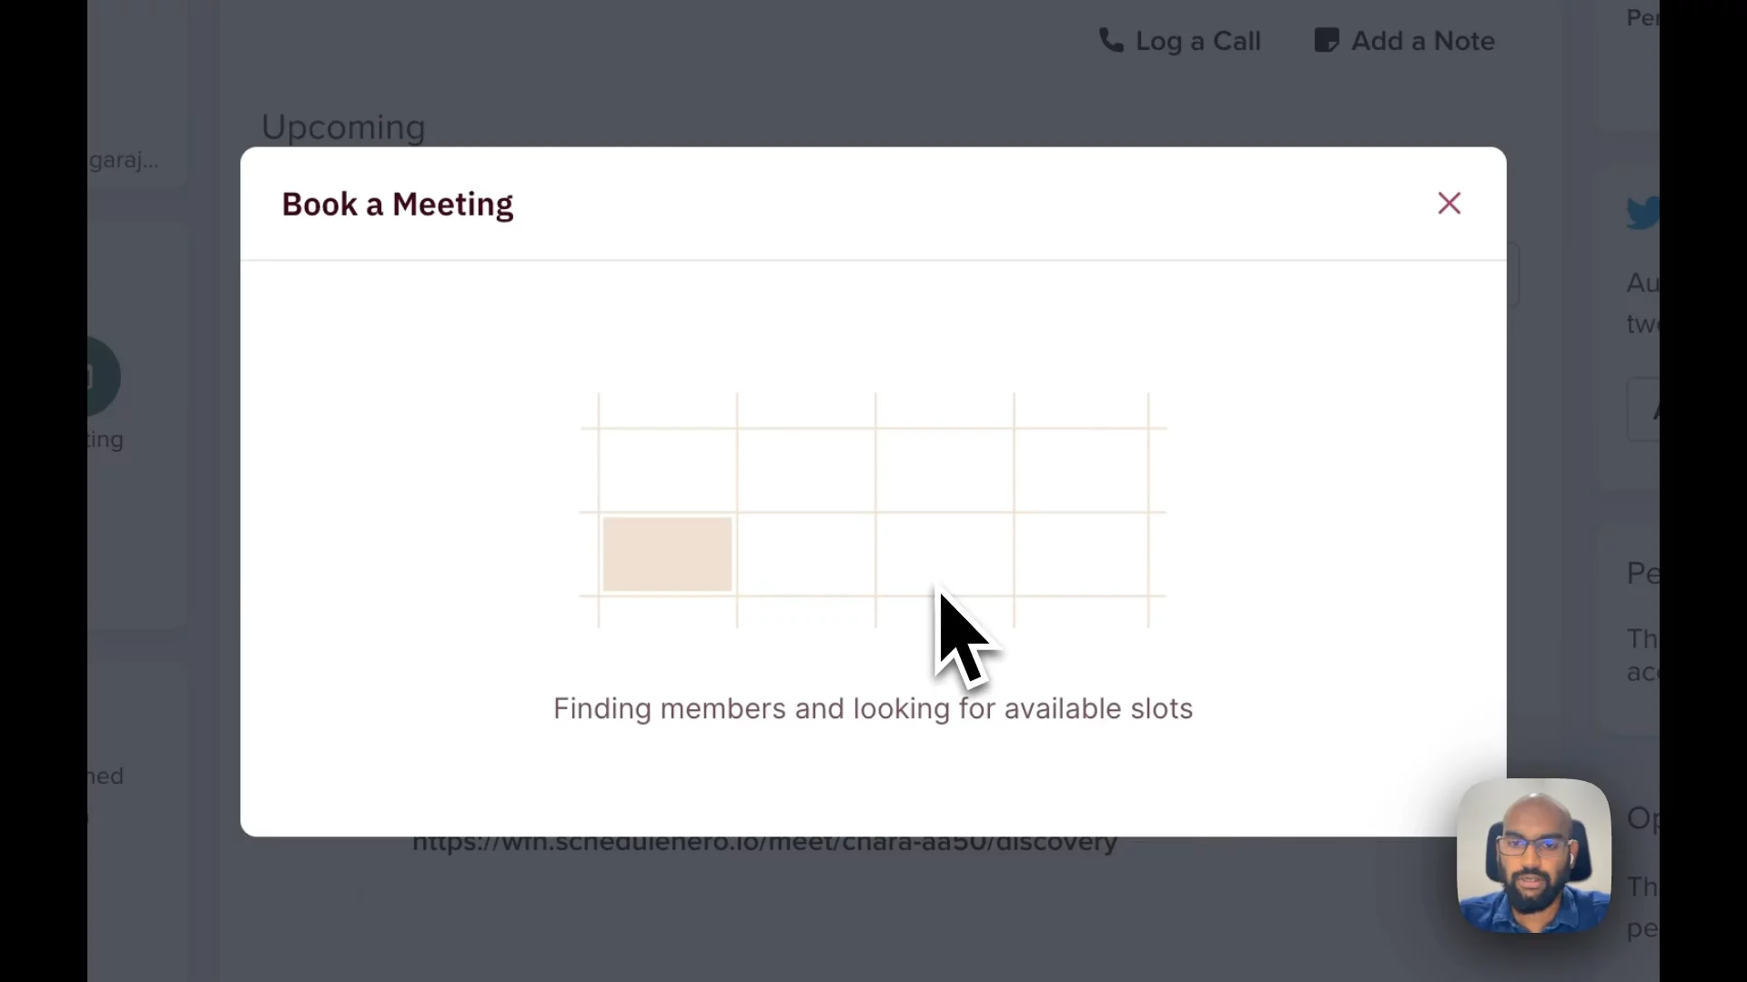Click the sticky note icon for Add a Note
The height and width of the screenshot is (982, 1747).
[x=1326, y=41]
